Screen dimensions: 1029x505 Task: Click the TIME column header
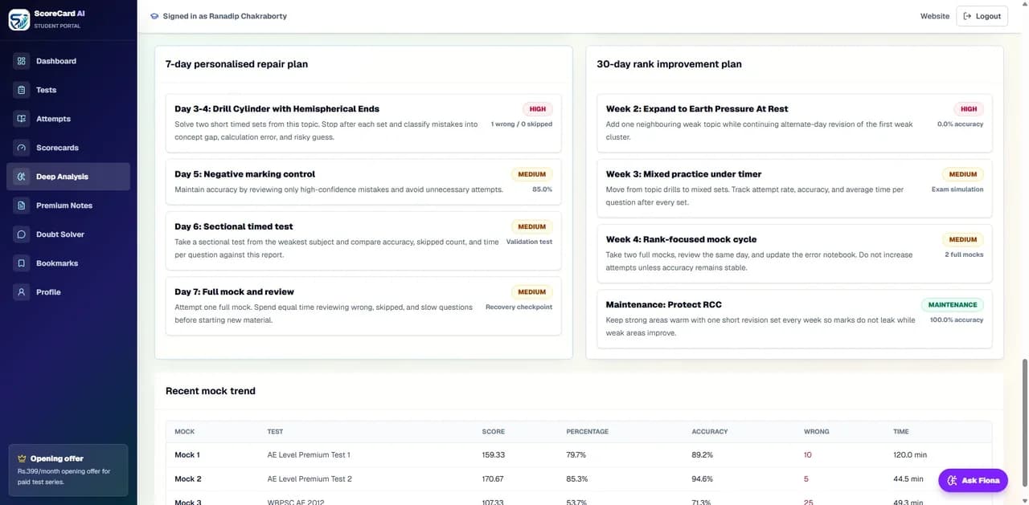point(901,432)
